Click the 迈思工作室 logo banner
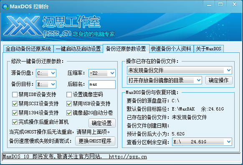Viewport: 243px width, 165px height. 121,27
